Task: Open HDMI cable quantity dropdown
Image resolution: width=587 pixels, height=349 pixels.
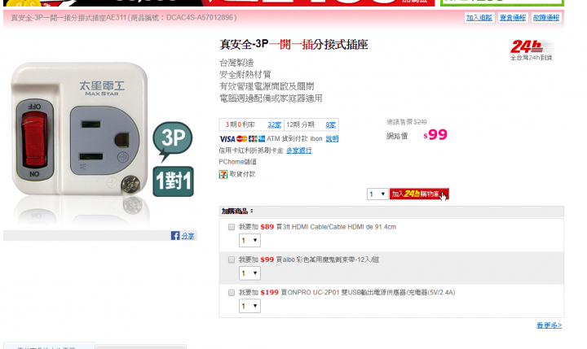Action: pyautogui.click(x=249, y=240)
